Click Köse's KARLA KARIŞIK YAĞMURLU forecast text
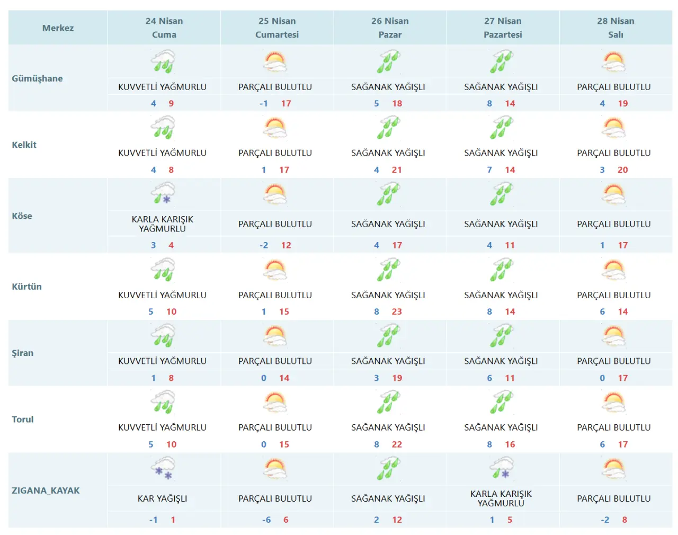This screenshot has width=678, height=535. 163,224
